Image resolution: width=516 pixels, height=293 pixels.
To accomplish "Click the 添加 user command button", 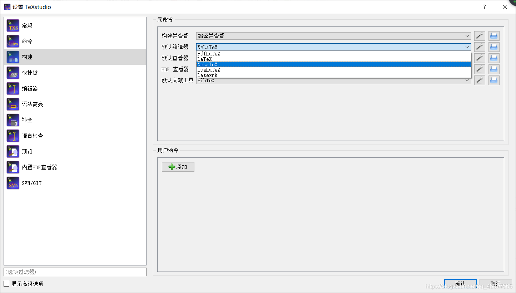I will (x=178, y=167).
